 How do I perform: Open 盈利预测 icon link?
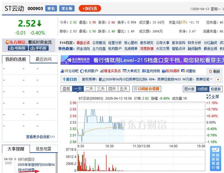(151, 71)
